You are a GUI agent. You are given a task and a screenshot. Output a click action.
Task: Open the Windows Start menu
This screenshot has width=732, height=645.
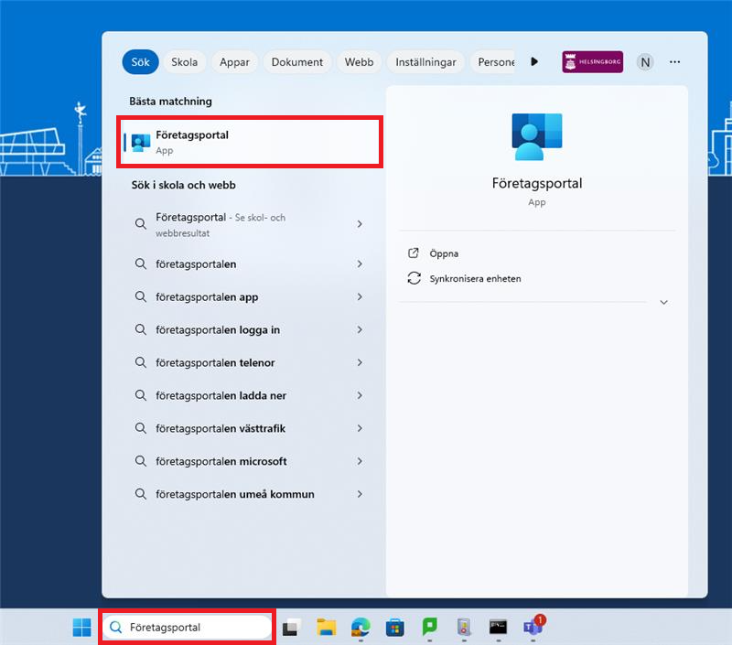pyautogui.click(x=82, y=627)
